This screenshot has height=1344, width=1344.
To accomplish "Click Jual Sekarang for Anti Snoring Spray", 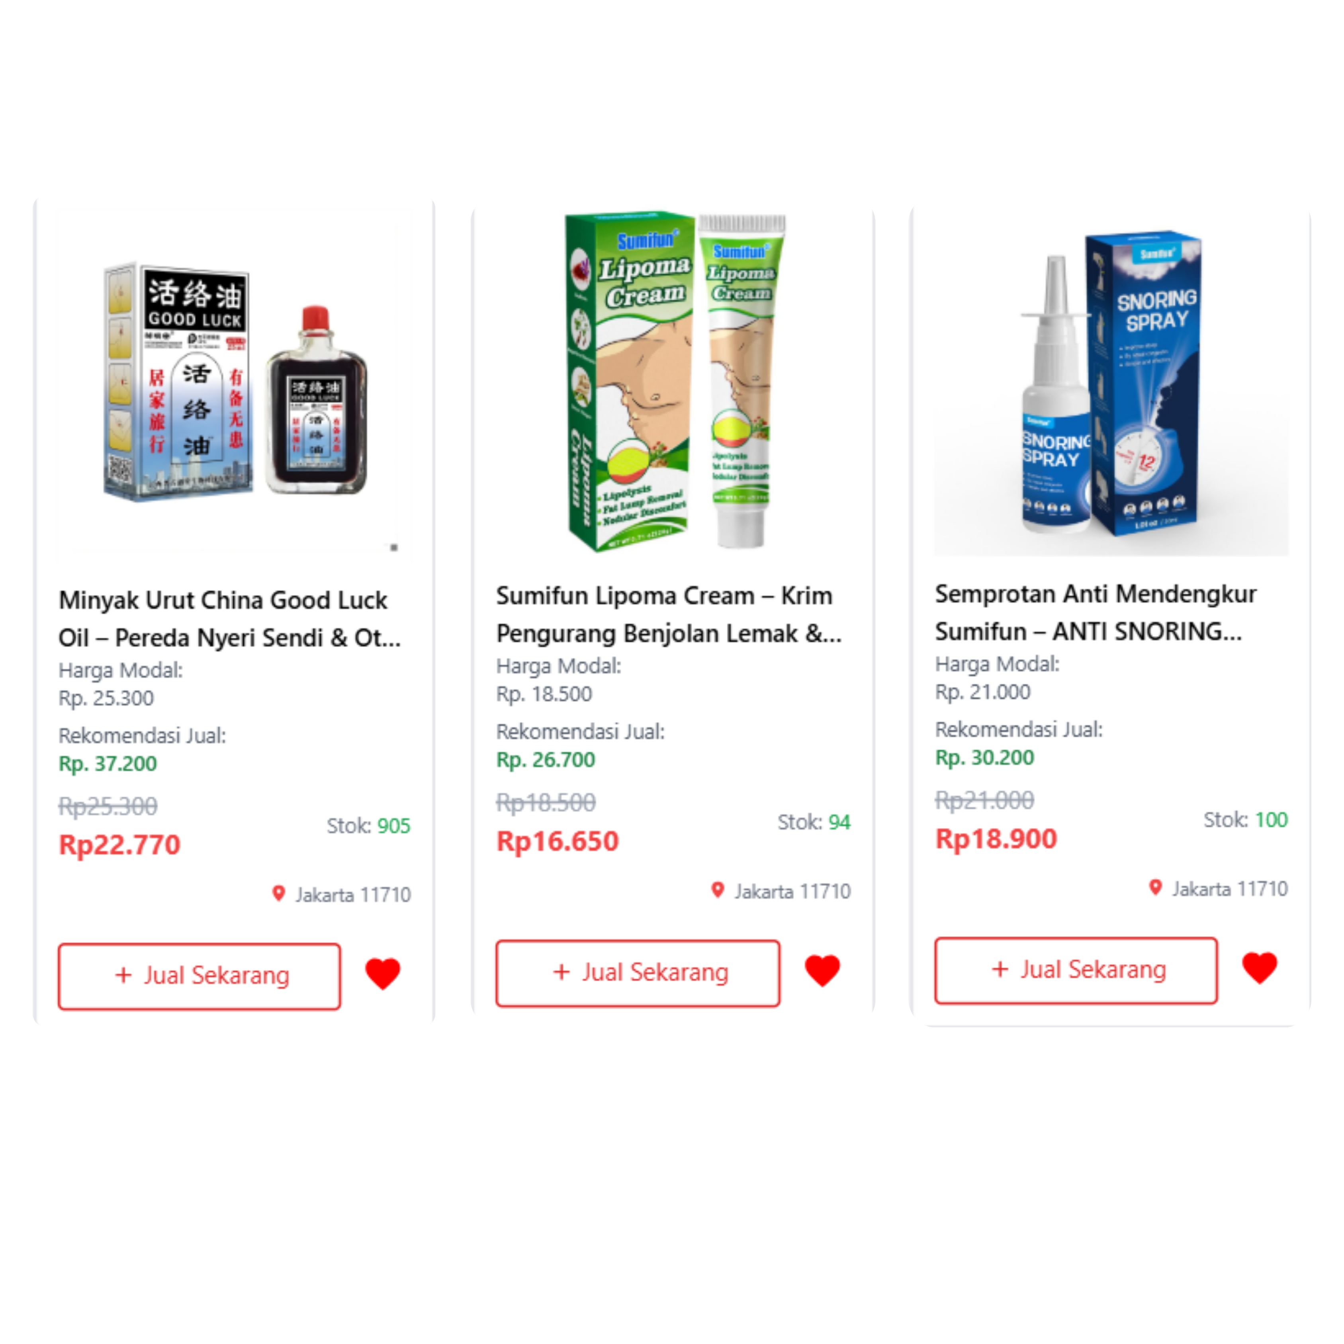I will [x=1076, y=970].
